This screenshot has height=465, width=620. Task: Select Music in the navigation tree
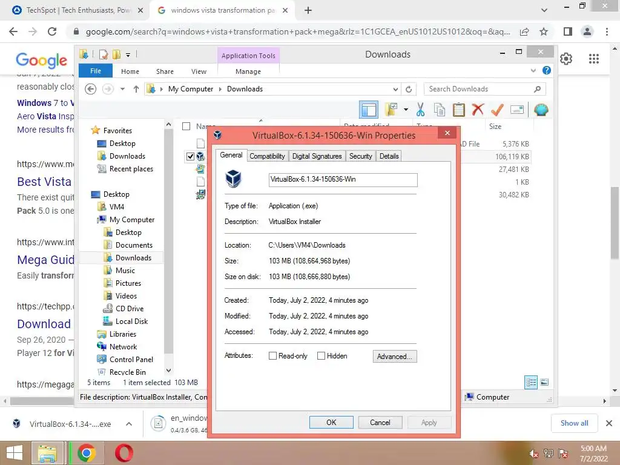click(x=125, y=271)
